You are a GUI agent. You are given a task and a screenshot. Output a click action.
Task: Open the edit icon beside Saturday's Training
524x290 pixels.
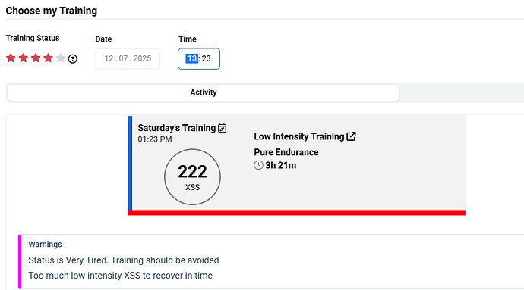(223, 128)
